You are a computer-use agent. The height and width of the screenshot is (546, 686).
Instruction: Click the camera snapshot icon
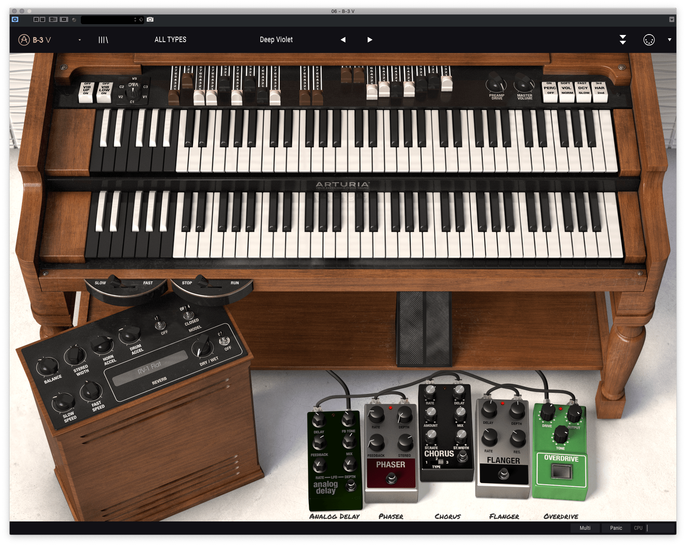[x=150, y=20]
